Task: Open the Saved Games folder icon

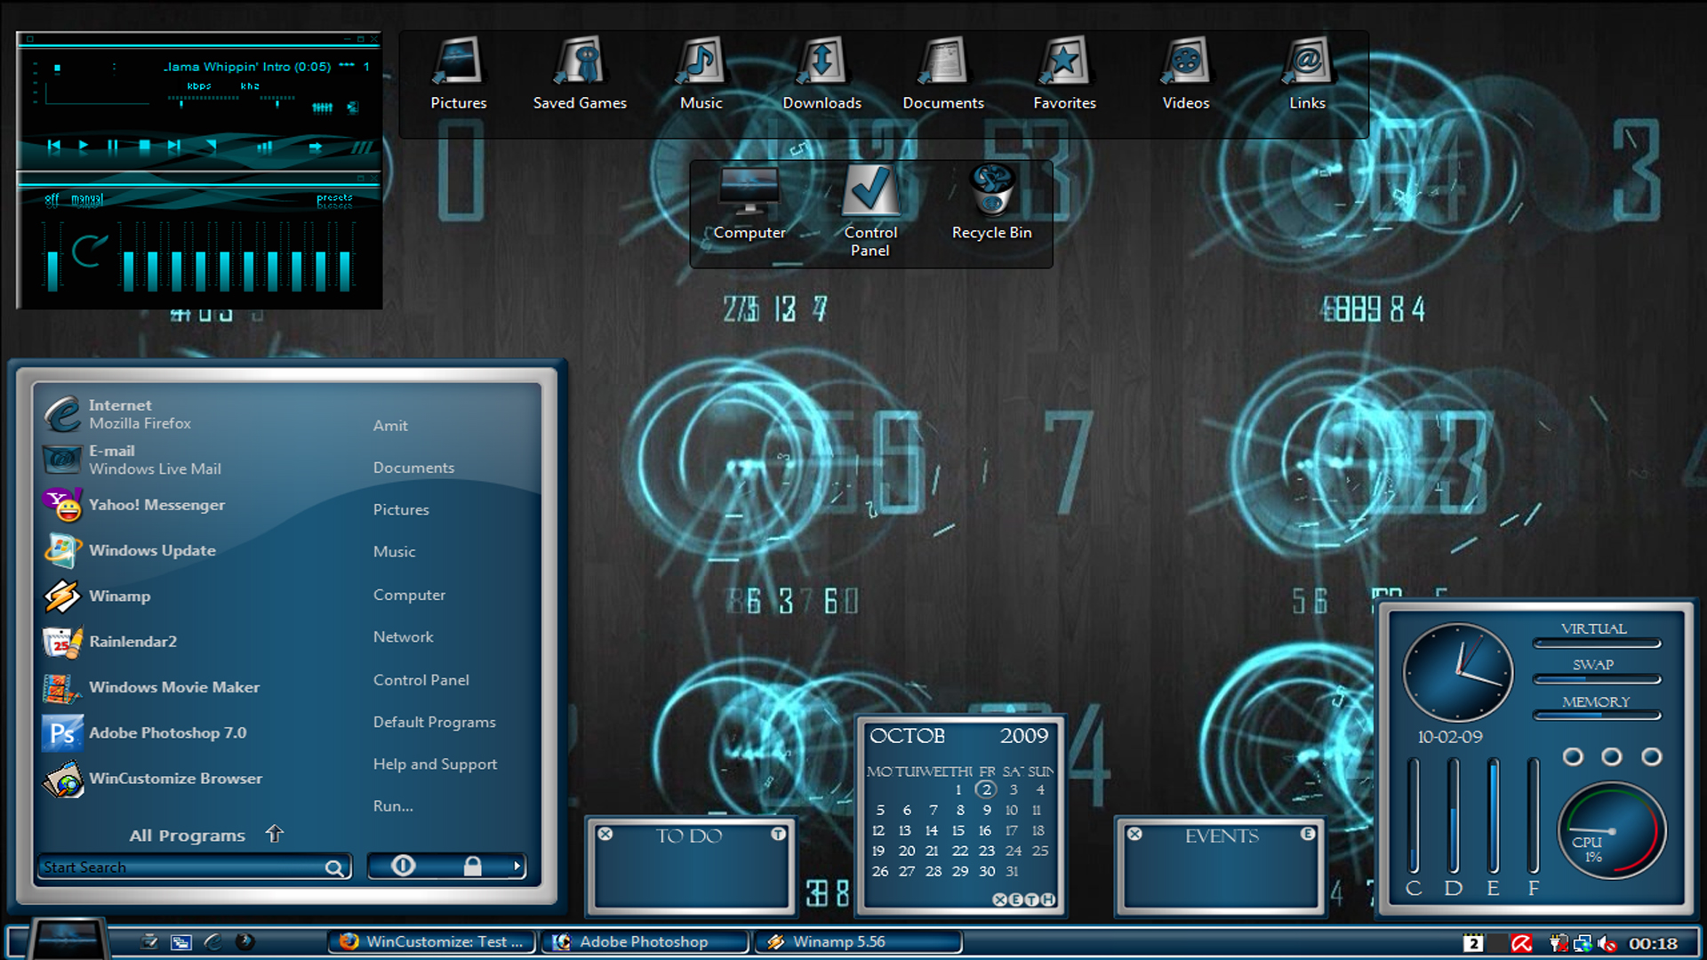Action: [x=580, y=73]
